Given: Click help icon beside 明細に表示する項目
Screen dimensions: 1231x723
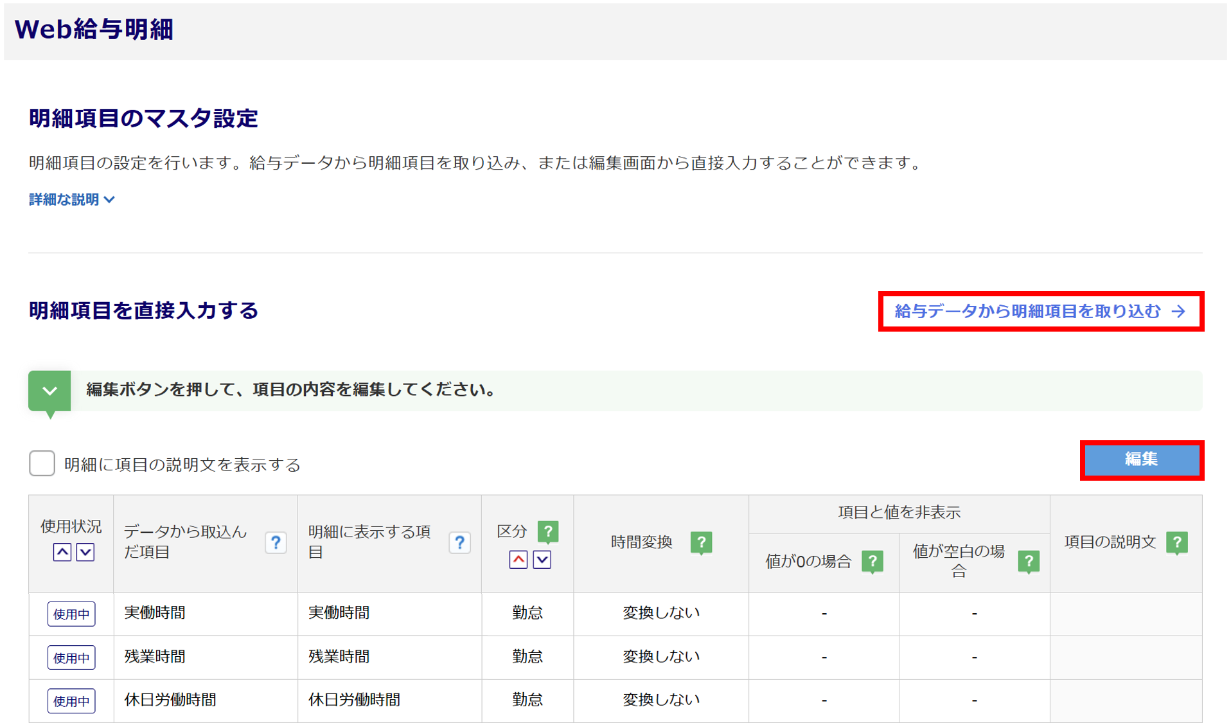Looking at the screenshot, I should [459, 543].
